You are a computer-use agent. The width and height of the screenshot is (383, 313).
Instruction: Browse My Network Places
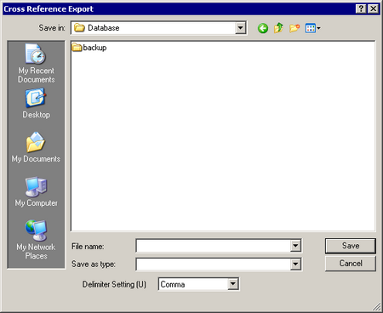pos(36,240)
